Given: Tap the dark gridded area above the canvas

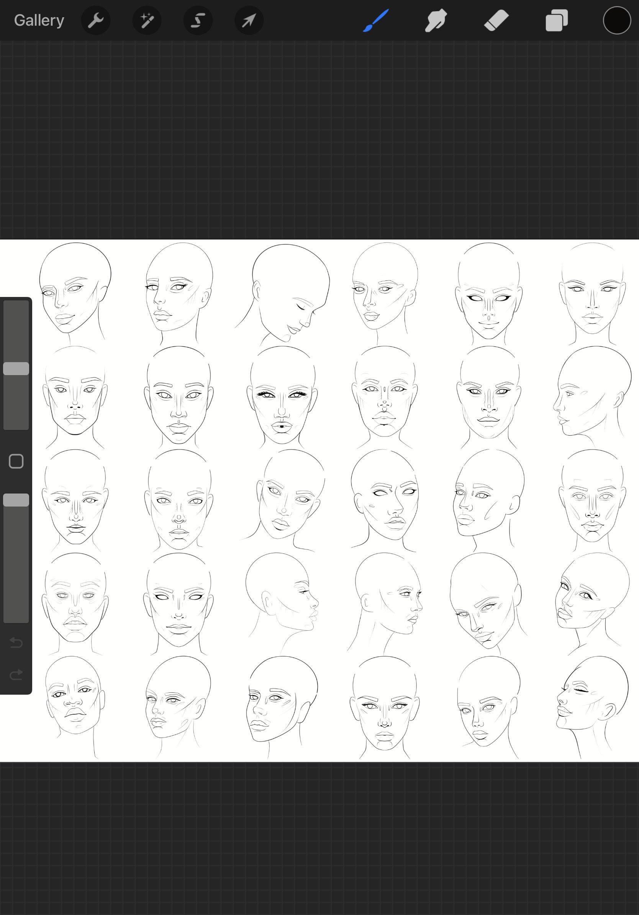Looking at the screenshot, I should pos(319,139).
